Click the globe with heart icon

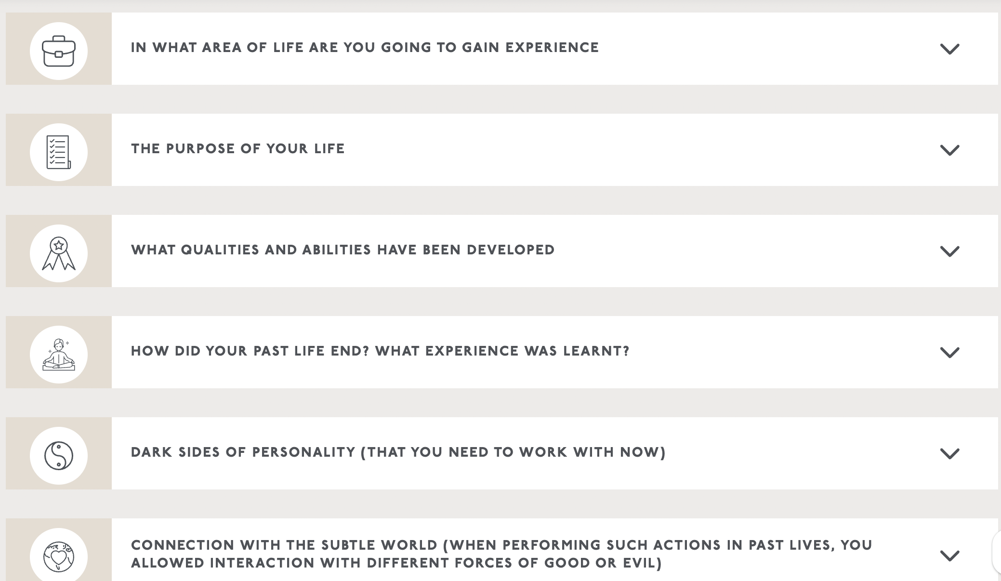point(59,557)
